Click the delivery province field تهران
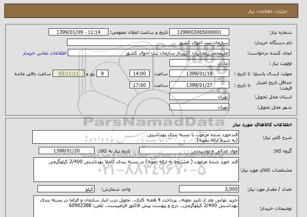This screenshot has width=307, height=217. coord(199,97)
